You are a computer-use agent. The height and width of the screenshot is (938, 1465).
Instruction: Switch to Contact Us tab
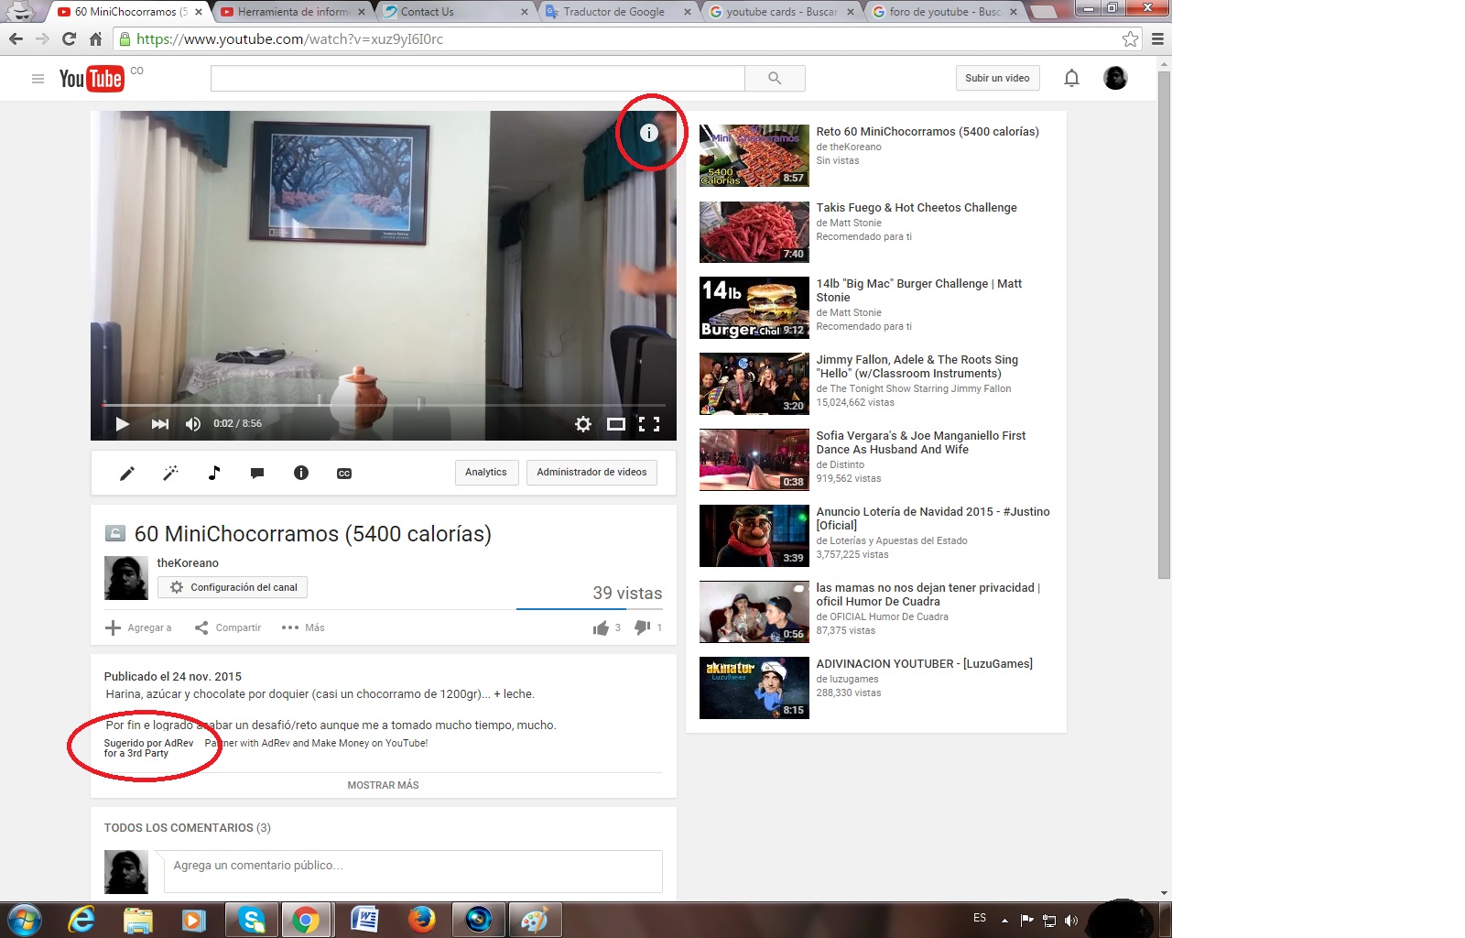455,12
